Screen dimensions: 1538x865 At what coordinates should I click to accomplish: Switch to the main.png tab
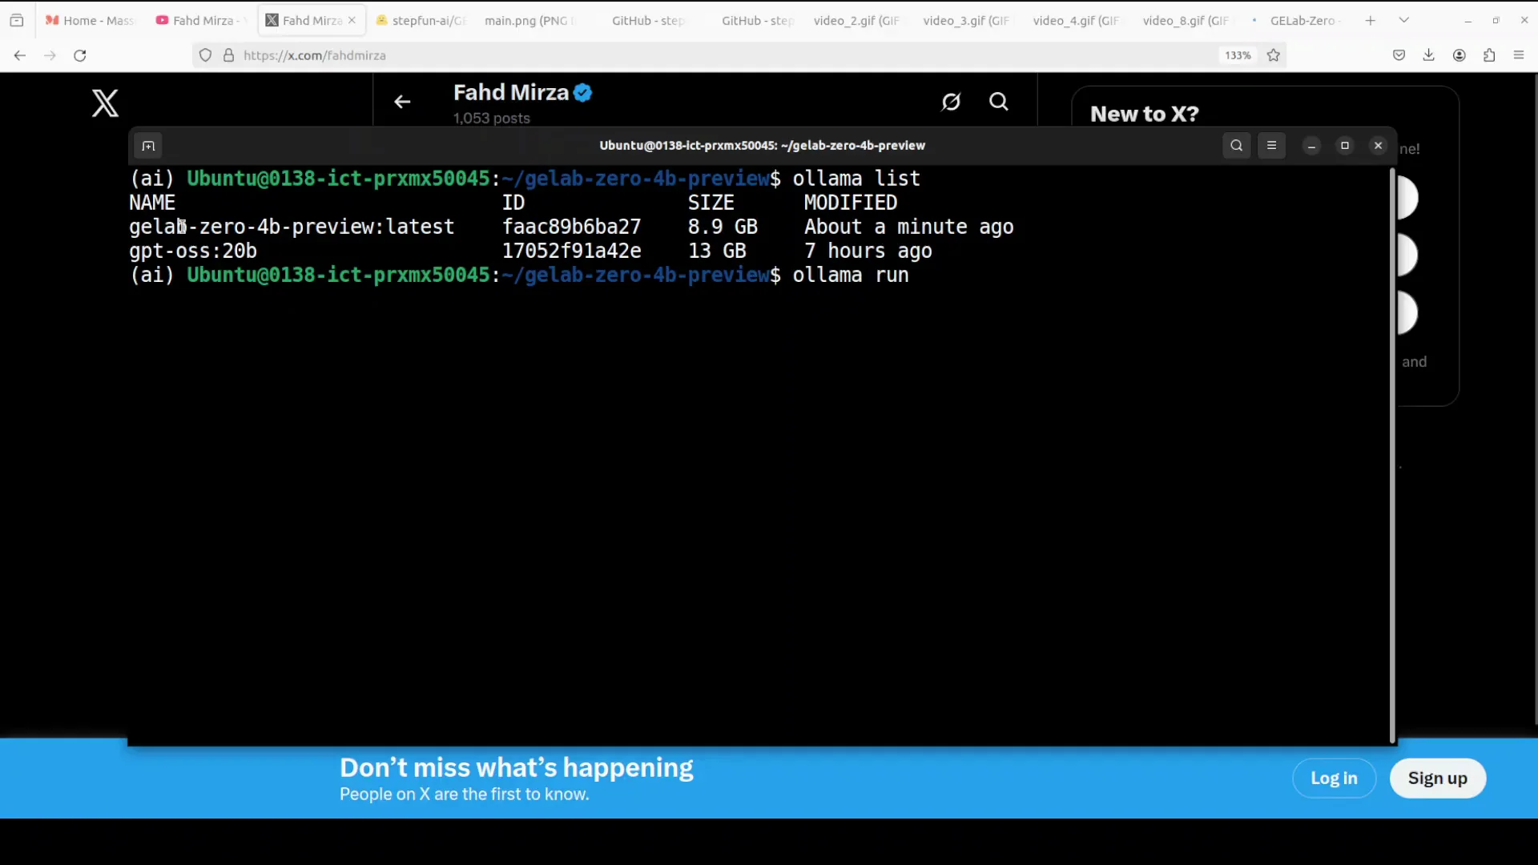[x=529, y=21]
